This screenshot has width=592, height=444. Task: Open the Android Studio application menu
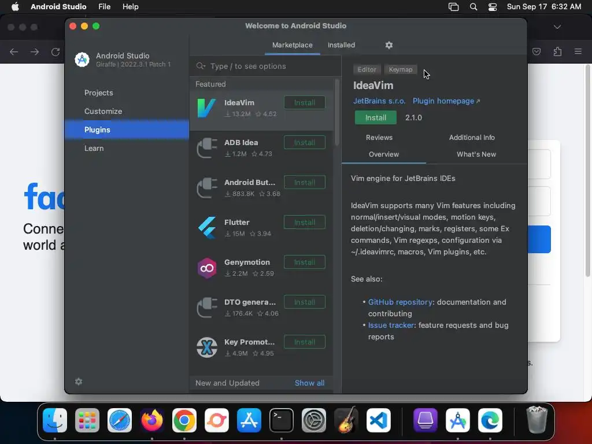[58, 7]
